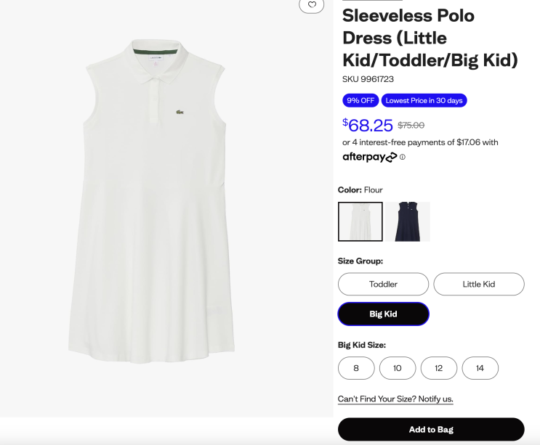This screenshot has height=445, width=540.
Task: Click the Afterpay logo
Action: point(369,157)
